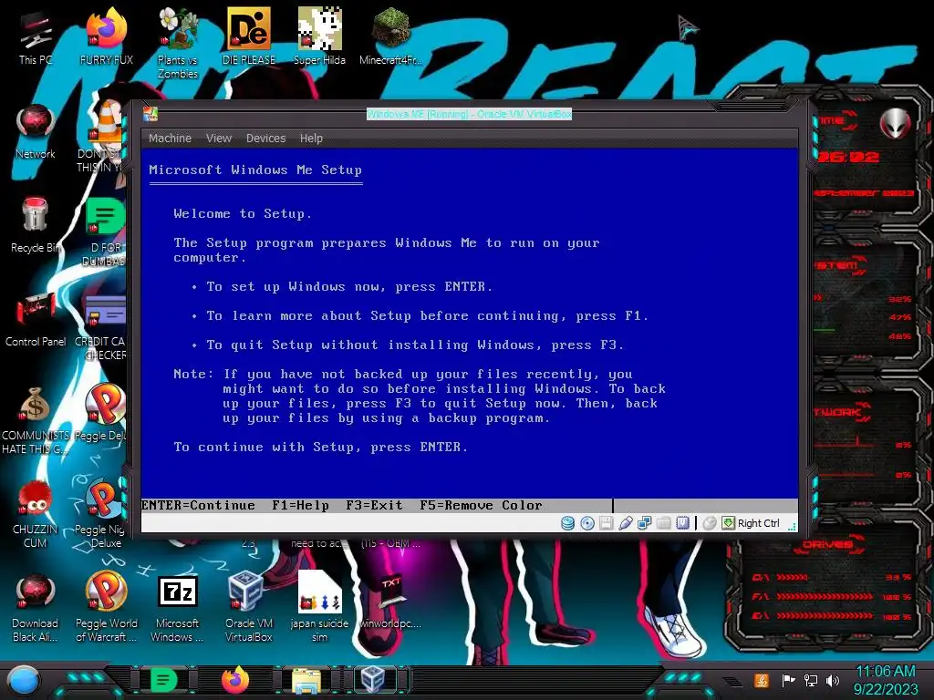Select the COMMUNISTS HATE THIS G... money bag icon
The height and width of the screenshot is (700, 934).
tap(36, 420)
